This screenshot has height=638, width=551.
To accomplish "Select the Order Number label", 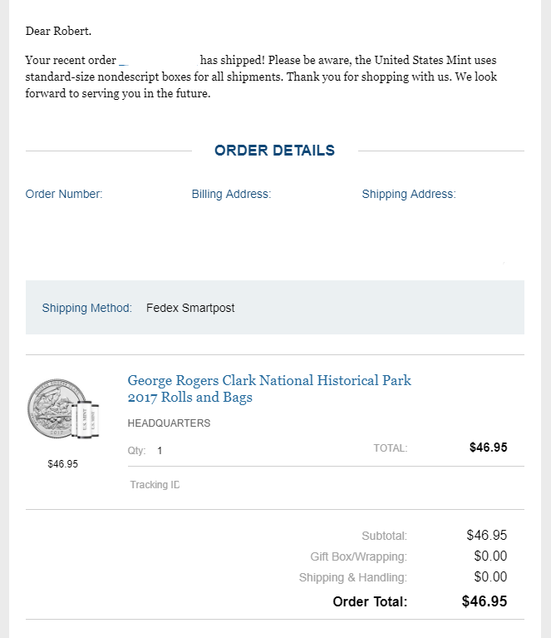I will point(64,194).
